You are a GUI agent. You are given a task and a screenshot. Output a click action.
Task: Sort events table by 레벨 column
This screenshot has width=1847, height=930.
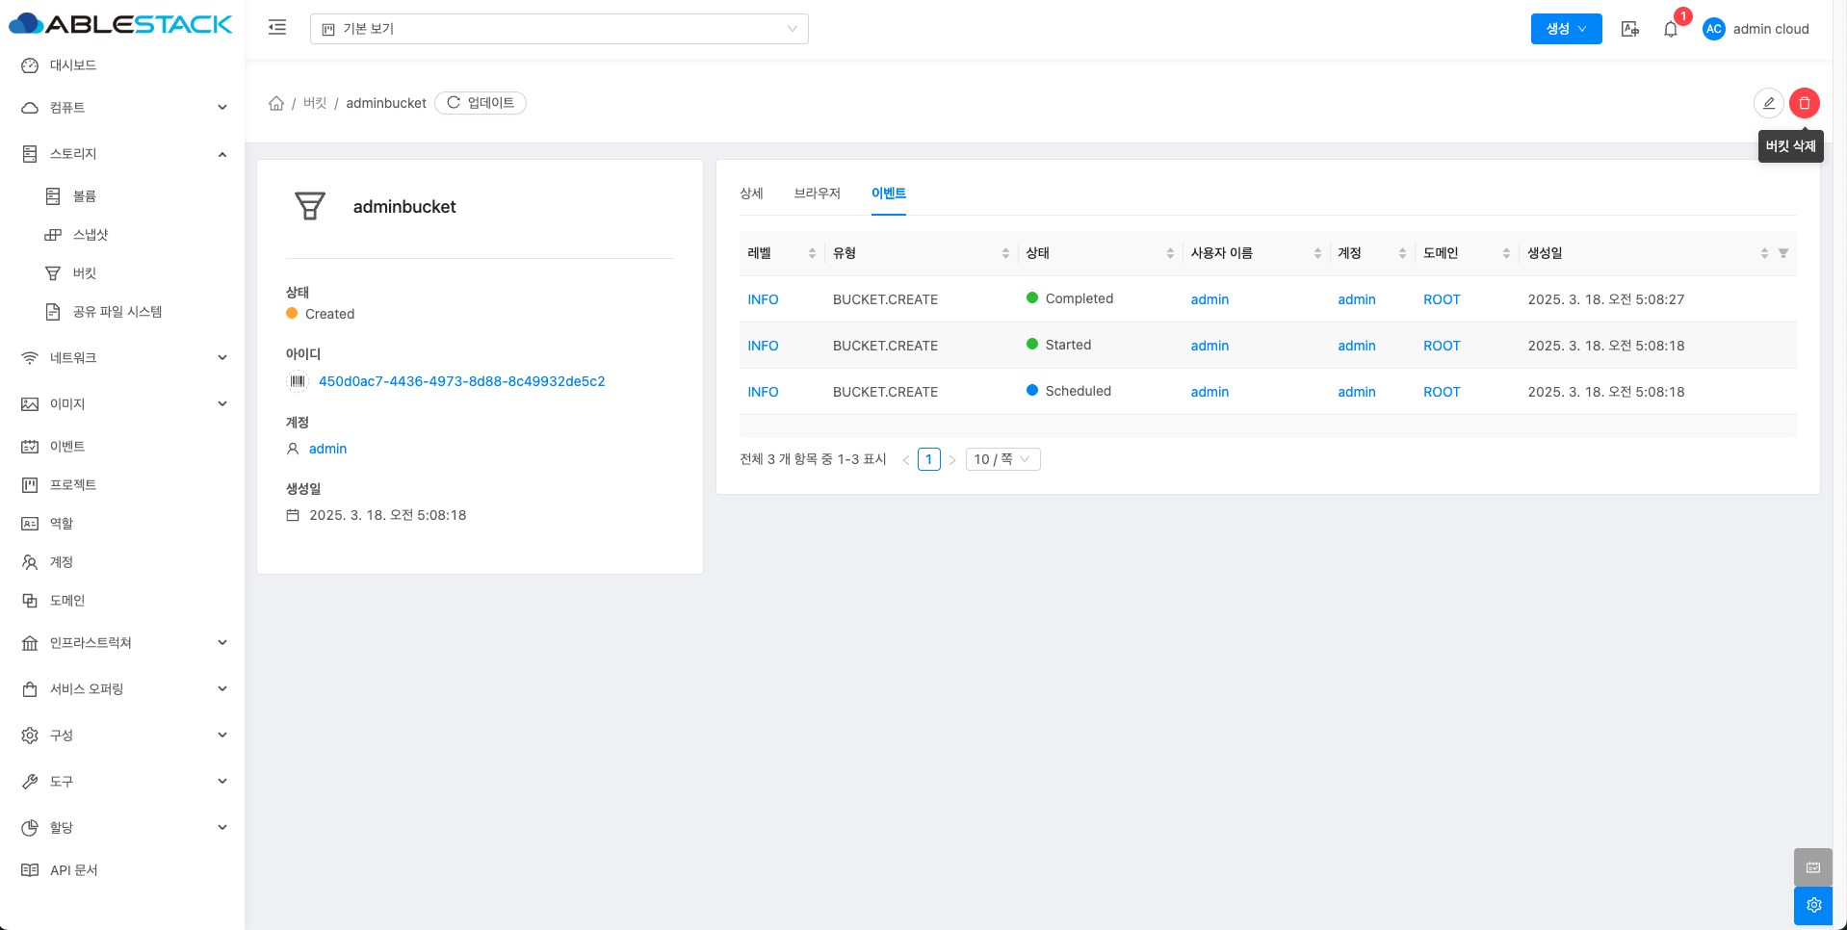(812, 253)
